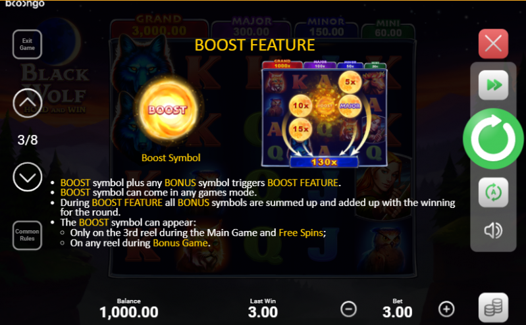Open the coin stack bet settings

click(493, 307)
